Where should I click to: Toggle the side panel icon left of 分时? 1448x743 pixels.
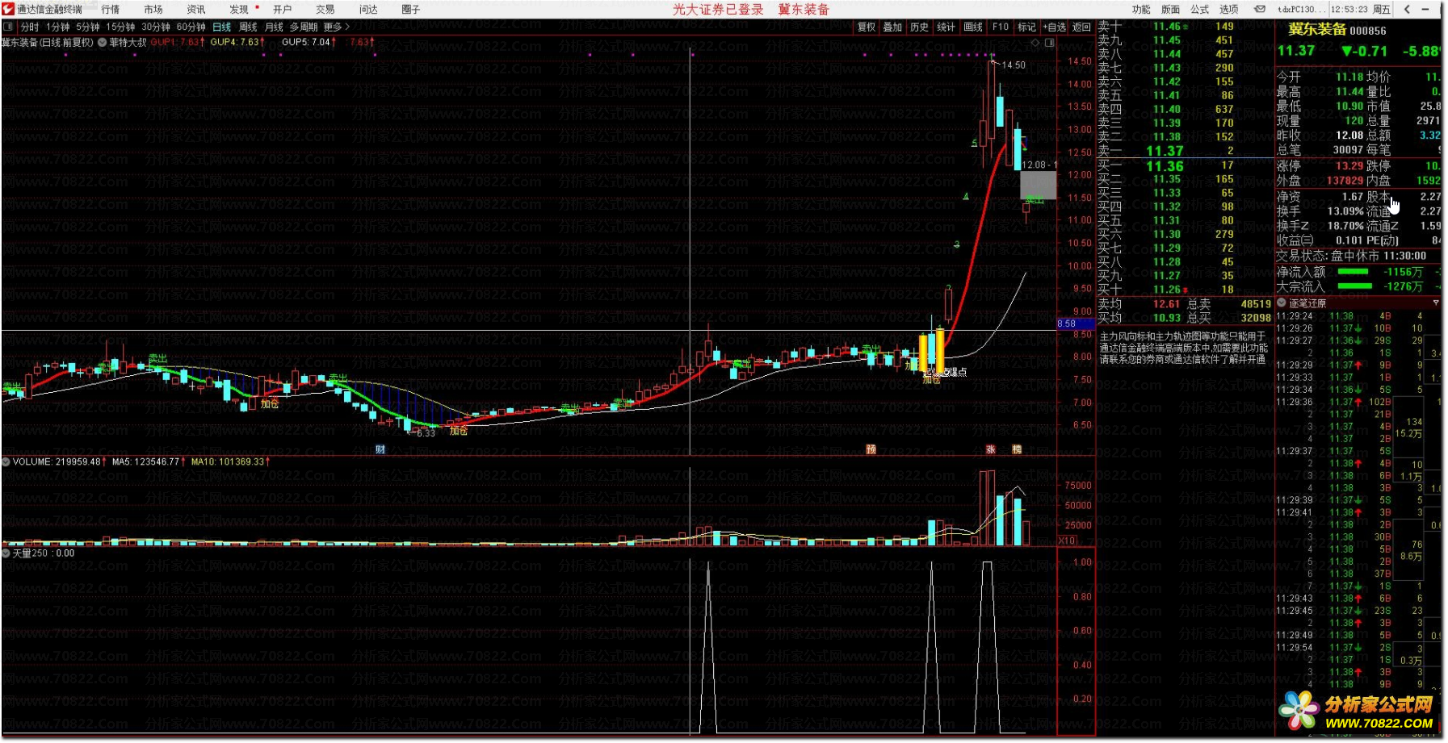8,27
